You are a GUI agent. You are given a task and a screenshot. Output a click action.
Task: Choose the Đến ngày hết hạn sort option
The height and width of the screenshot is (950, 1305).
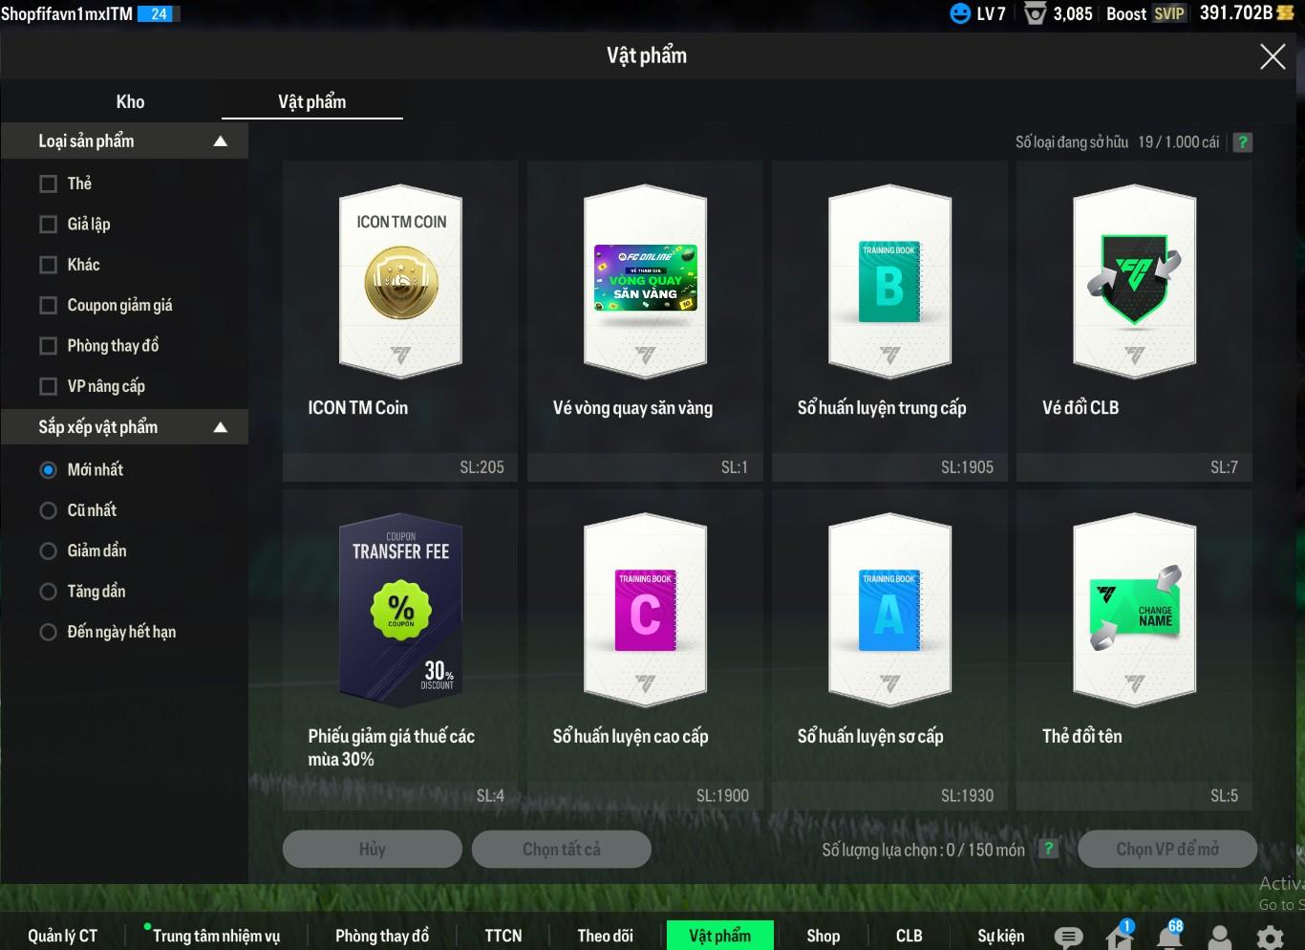[49, 633]
